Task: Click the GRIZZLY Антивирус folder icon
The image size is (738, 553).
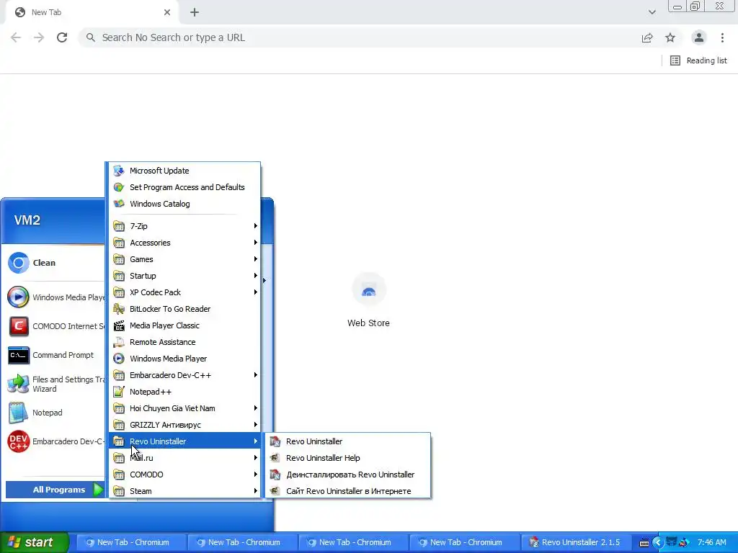Action: point(119,425)
